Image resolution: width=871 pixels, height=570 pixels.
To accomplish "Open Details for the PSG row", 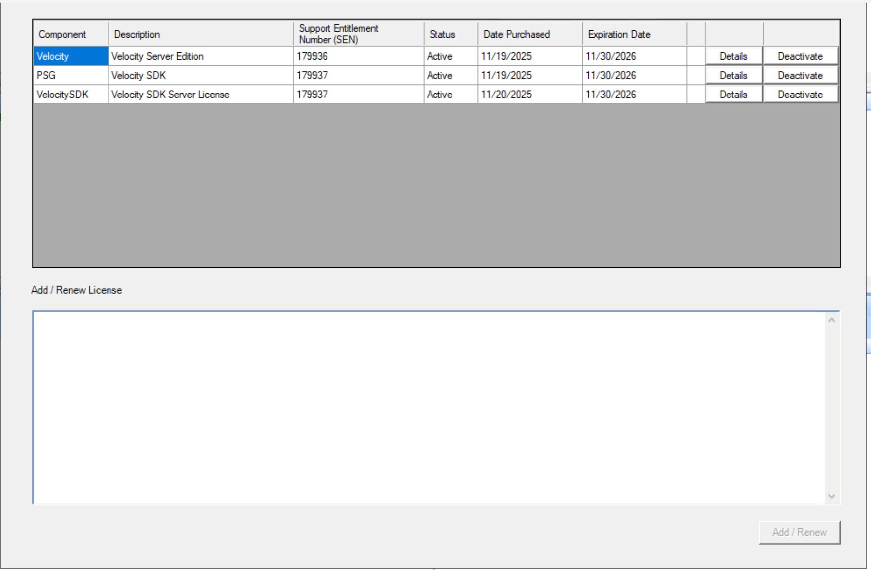I will coord(734,75).
